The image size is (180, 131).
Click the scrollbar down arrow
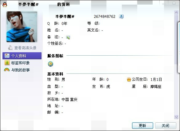point(176,117)
